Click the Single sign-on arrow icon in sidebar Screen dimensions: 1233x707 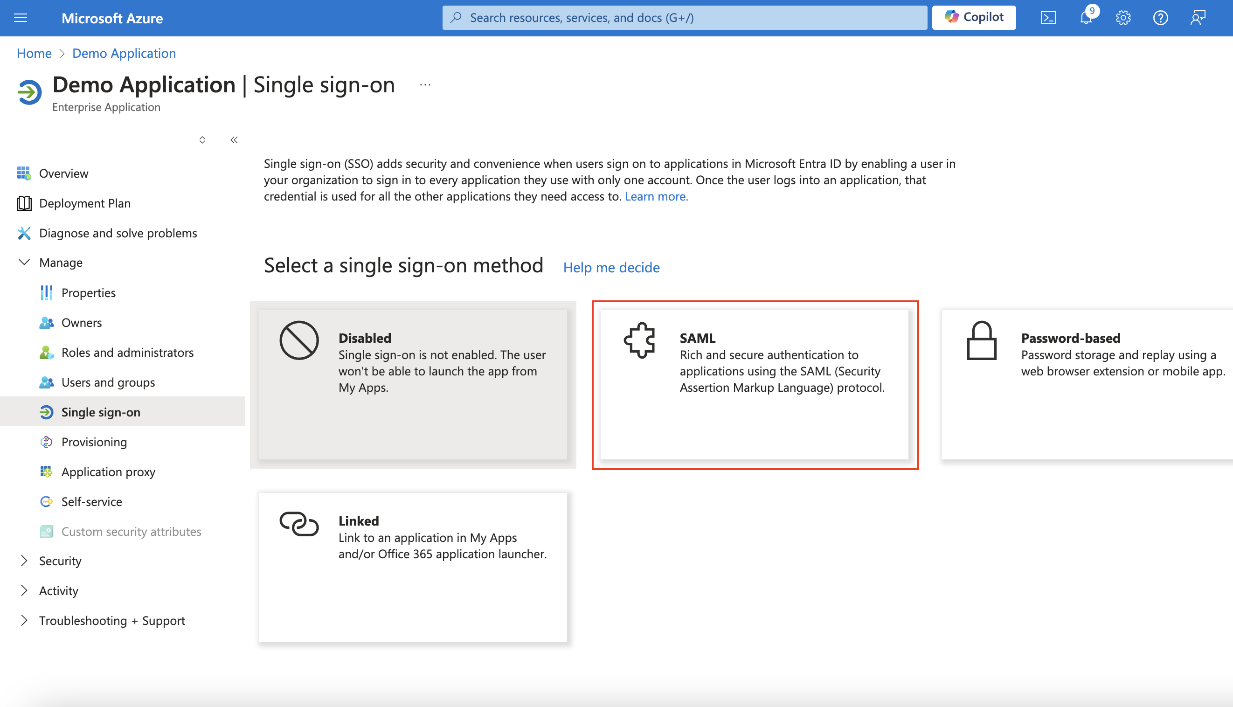pos(46,412)
